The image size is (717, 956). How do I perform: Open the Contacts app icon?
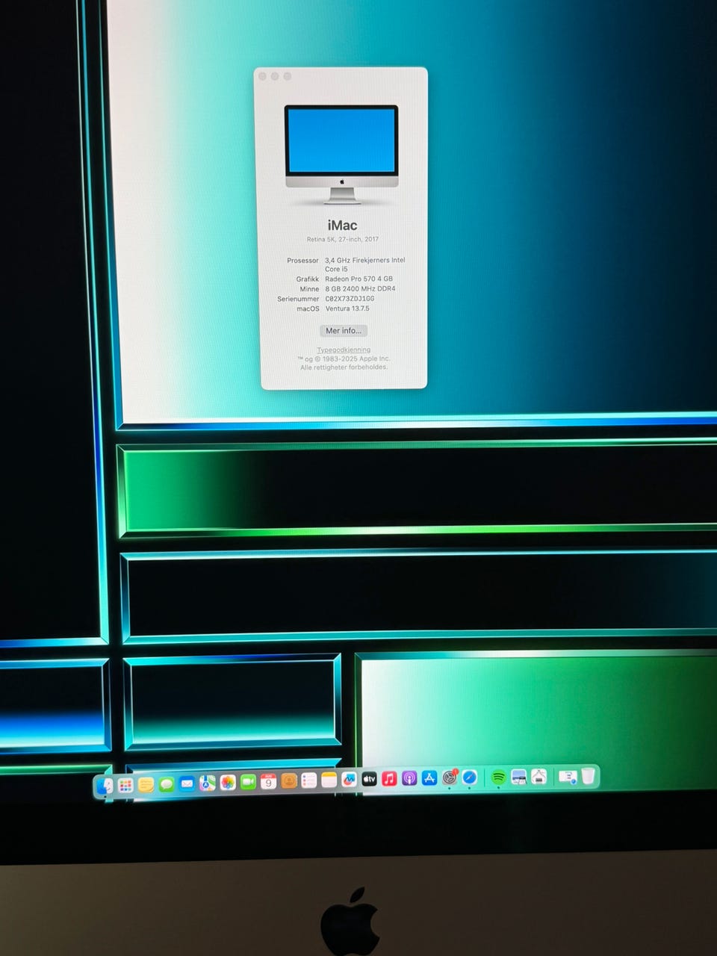point(289,781)
